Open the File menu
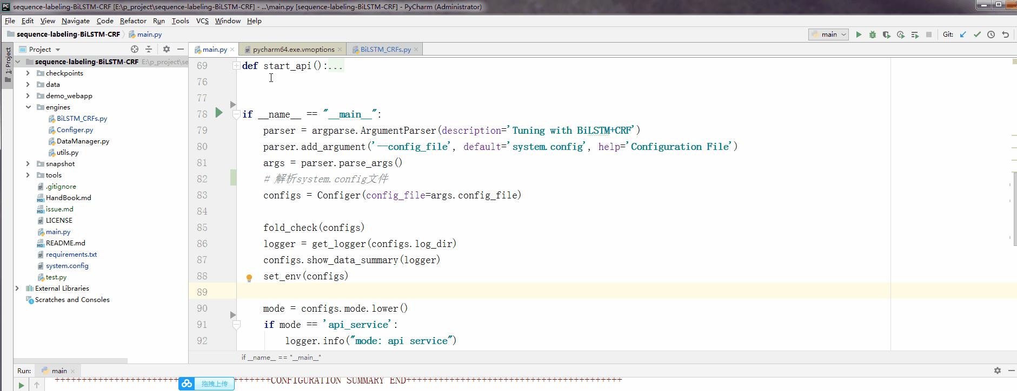Image resolution: width=1017 pixels, height=391 pixels. [x=10, y=20]
